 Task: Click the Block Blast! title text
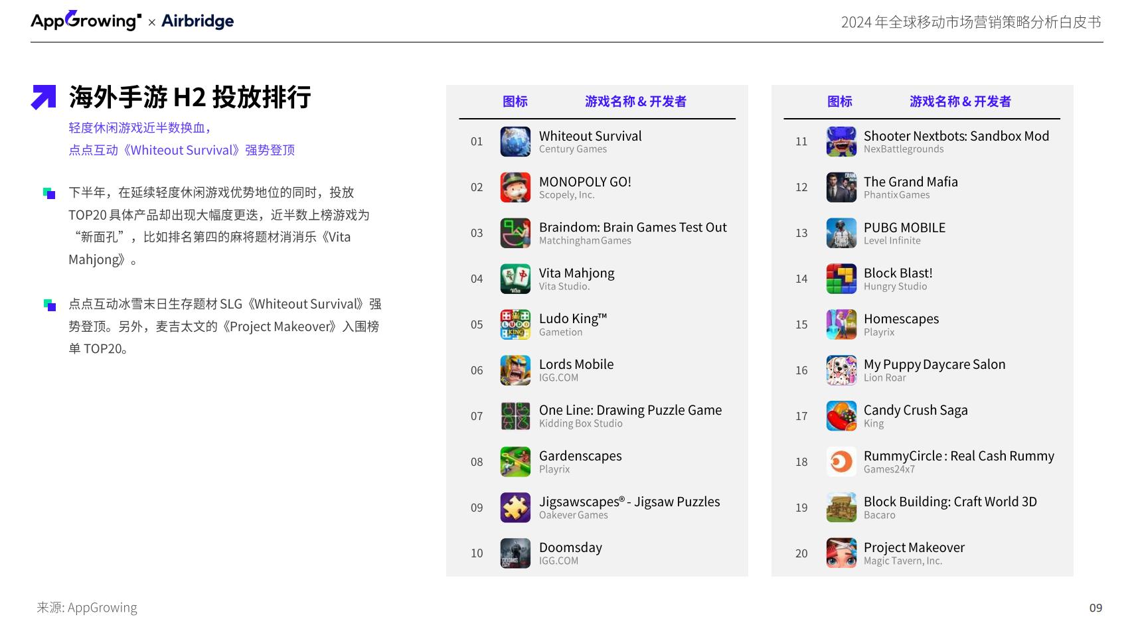[898, 273]
